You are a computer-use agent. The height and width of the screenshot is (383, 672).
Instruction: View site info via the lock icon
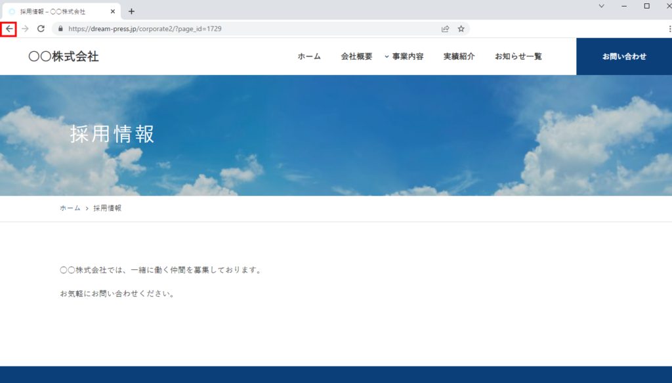pos(60,29)
